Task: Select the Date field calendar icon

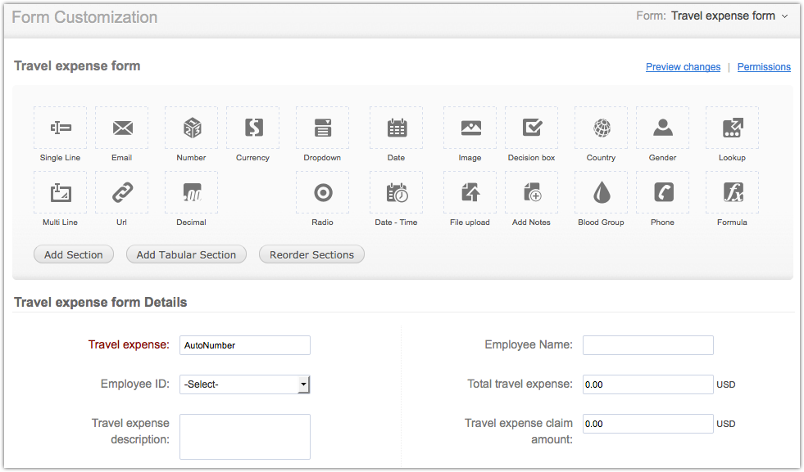Action: [397, 128]
